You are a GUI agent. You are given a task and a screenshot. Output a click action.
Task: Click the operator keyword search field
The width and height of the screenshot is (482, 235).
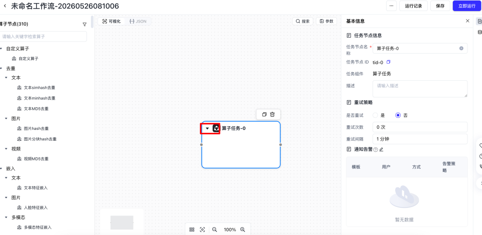(x=43, y=36)
